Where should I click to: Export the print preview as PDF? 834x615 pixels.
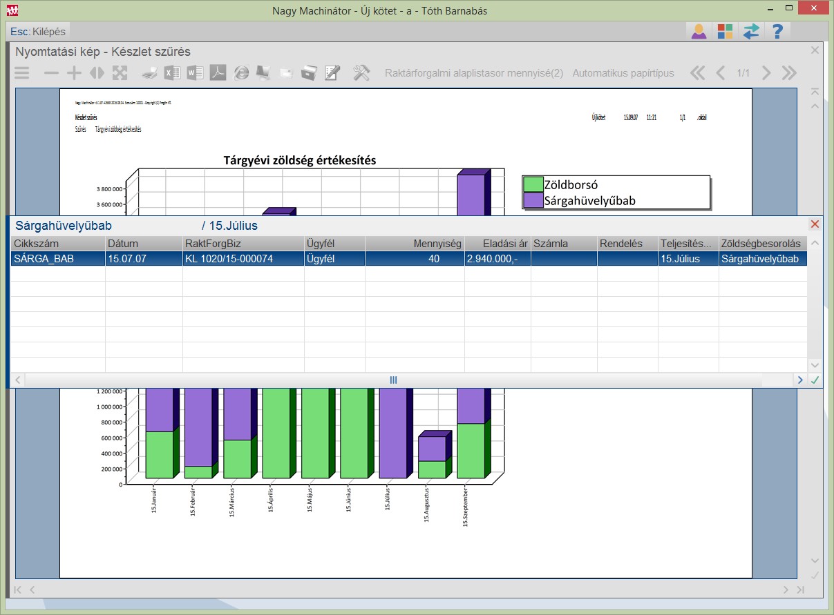(x=218, y=73)
